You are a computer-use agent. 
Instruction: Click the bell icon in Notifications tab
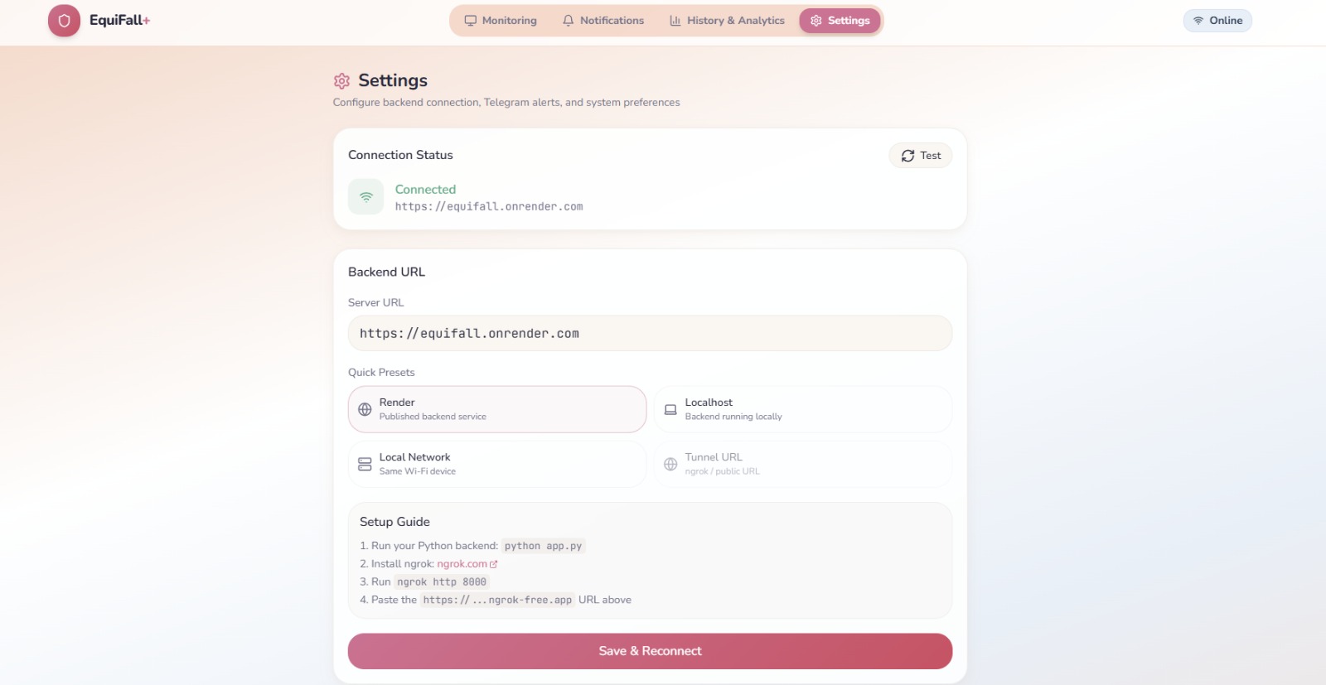568,21
